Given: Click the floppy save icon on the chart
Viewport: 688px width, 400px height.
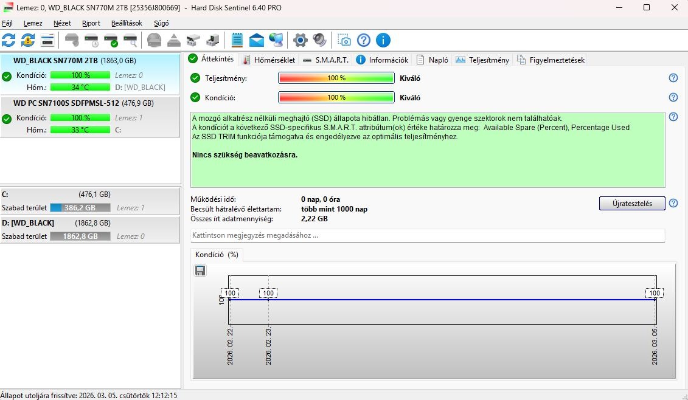Looking at the screenshot, I should [x=200, y=271].
